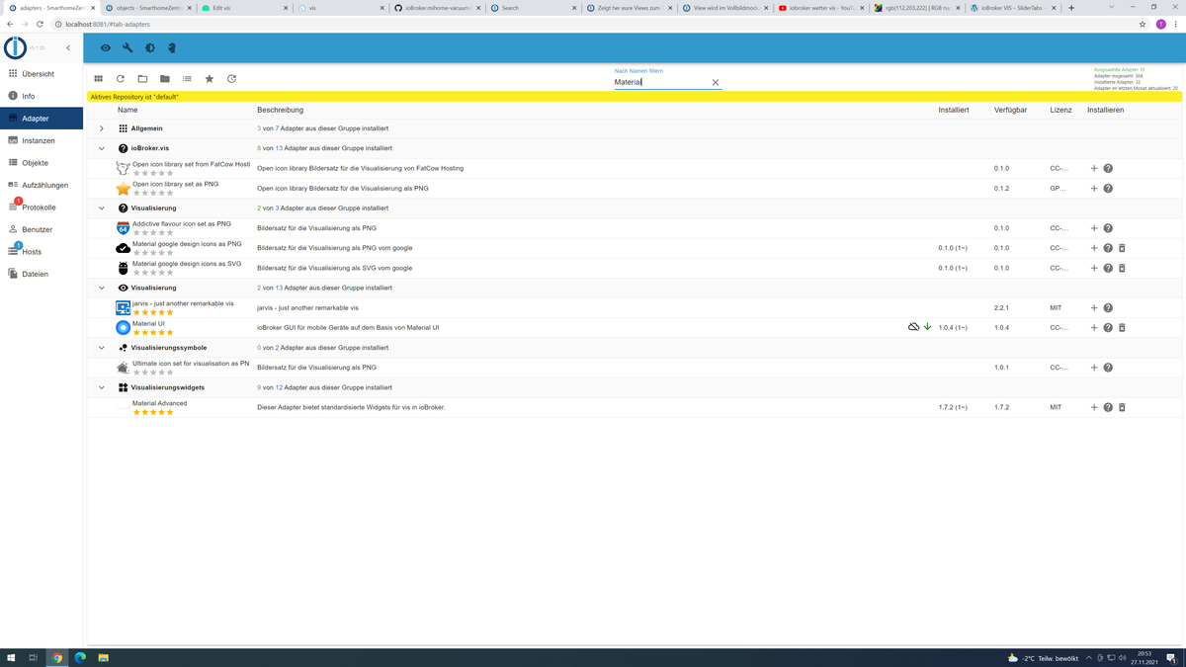Open the Objekte sidebar section
Image resolution: width=1186 pixels, height=667 pixels.
point(35,163)
